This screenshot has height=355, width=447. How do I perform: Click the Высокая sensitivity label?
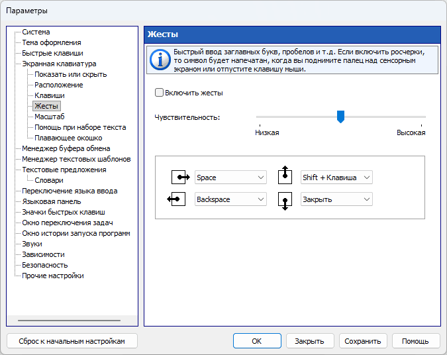pyautogui.click(x=411, y=132)
